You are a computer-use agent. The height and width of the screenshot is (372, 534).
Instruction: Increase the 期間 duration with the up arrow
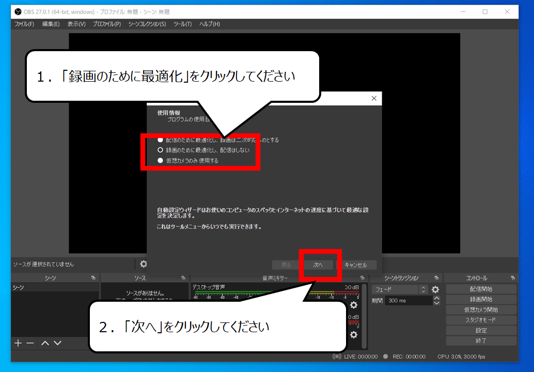[436, 298]
